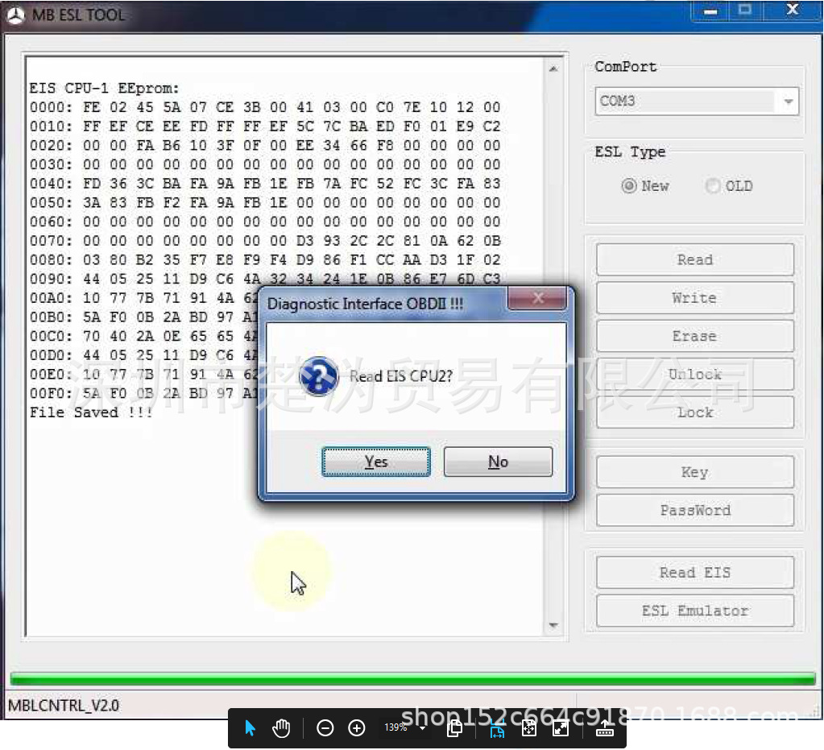Click the Erase button
Image resolution: width=824 pixels, height=750 pixels.
(695, 337)
